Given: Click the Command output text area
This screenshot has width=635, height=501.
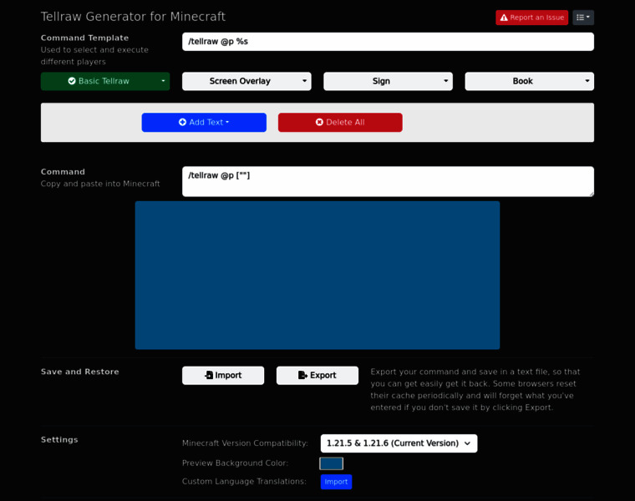Looking at the screenshot, I should click(x=388, y=181).
